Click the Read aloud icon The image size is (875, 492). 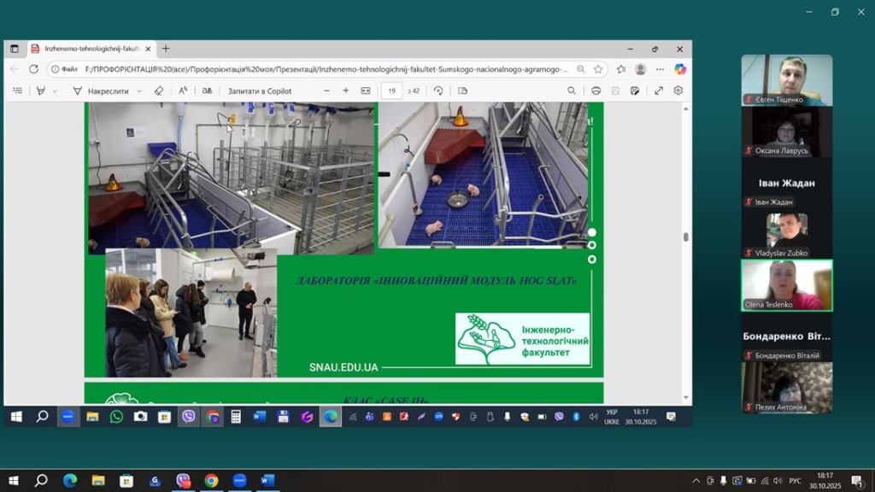pos(183,91)
